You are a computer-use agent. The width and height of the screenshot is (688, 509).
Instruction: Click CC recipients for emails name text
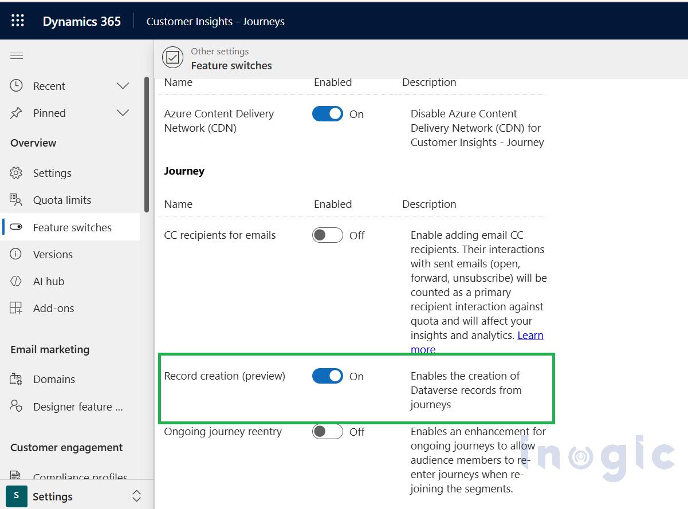[x=220, y=235]
